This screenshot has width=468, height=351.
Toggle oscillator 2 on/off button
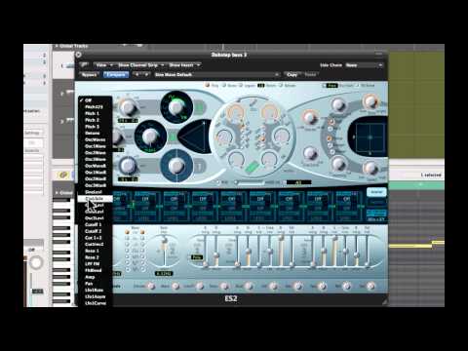(173, 137)
